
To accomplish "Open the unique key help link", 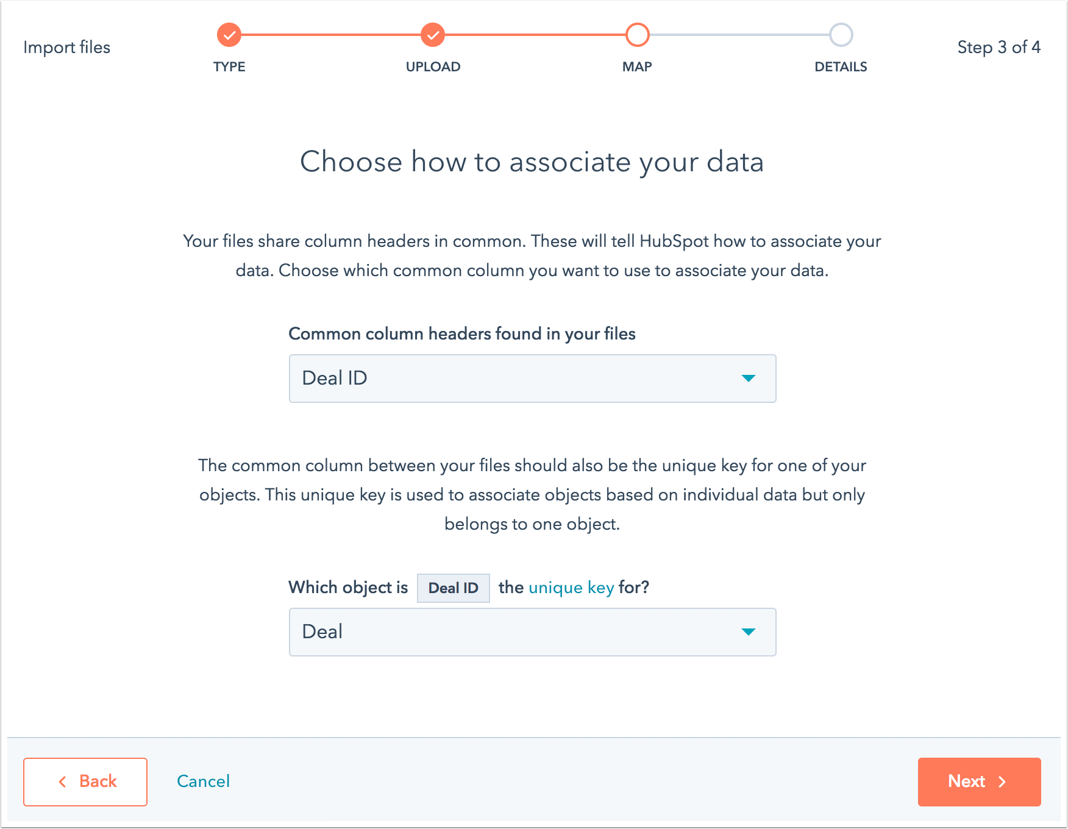I will 571,588.
